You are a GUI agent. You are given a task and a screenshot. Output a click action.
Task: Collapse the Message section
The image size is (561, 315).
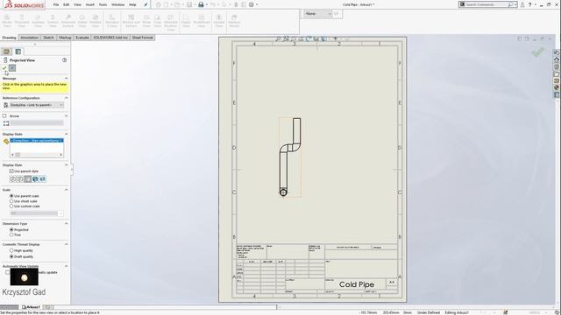click(x=67, y=78)
